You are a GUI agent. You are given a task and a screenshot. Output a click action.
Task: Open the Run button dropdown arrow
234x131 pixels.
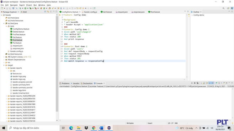pyautogui.click(x=28, y=8)
